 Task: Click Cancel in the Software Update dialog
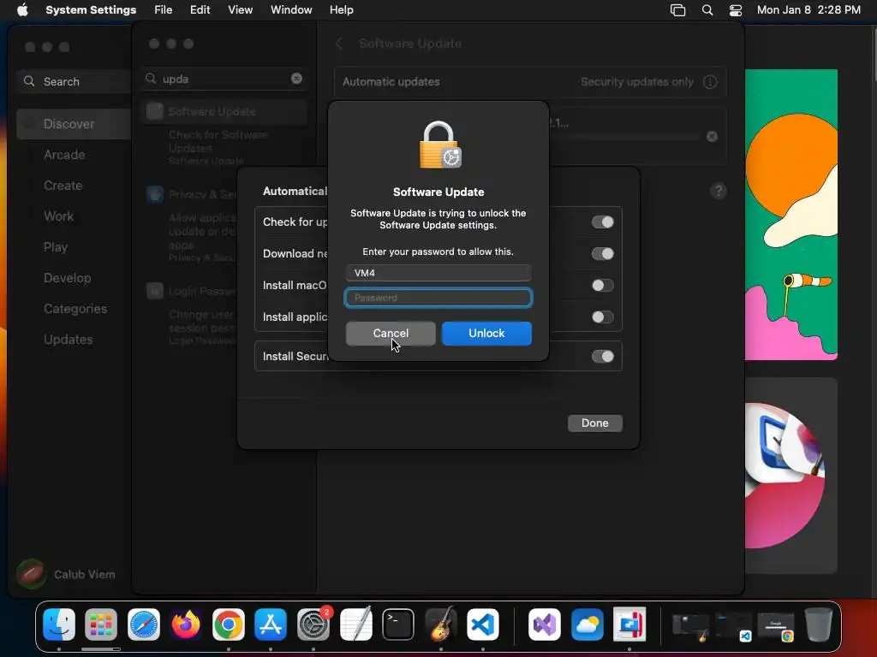tap(391, 334)
